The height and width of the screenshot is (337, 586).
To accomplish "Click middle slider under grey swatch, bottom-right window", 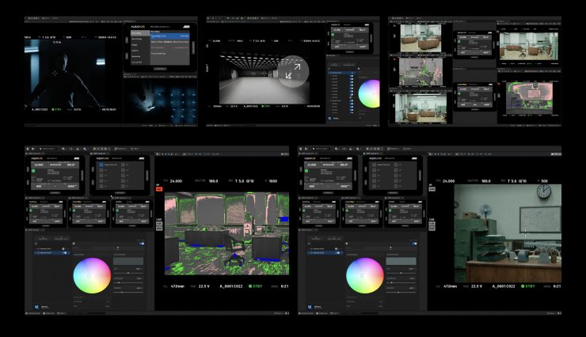I will tap(401, 282).
